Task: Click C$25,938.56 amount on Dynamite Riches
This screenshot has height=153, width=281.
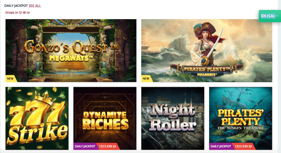Action: pyautogui.click(x=108, y=146)
